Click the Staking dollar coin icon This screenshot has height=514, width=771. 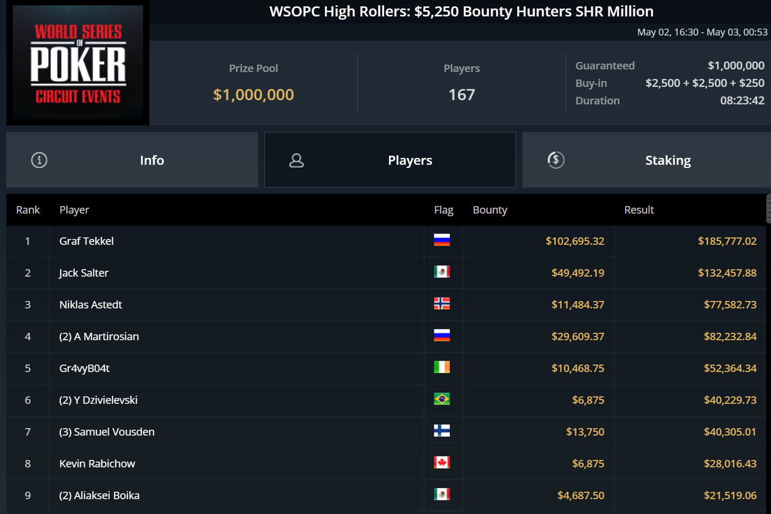coord(556,160)
